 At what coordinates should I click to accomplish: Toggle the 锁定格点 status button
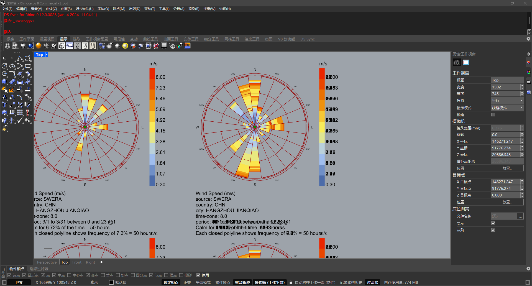tap(171, 282)
